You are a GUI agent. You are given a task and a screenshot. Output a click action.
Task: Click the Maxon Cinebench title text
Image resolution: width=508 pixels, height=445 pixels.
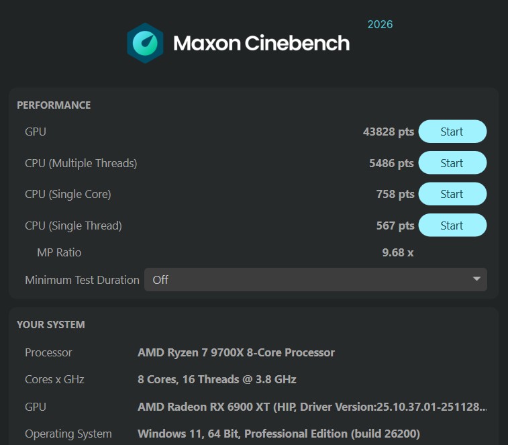click(x=262, y=43)
